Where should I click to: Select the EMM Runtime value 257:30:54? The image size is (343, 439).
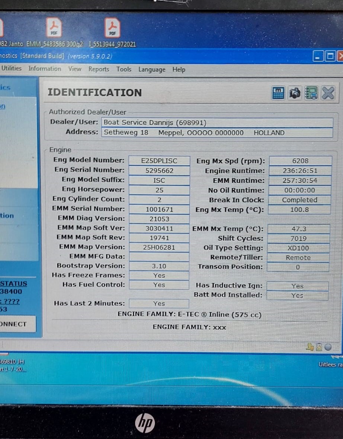(300, 180)
